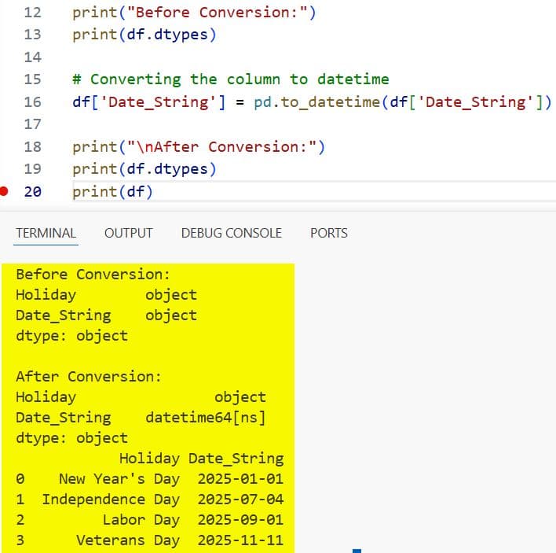Click line number 16 in gutter
This screenshot has width=556, height=553.
[x=33, y=102]
